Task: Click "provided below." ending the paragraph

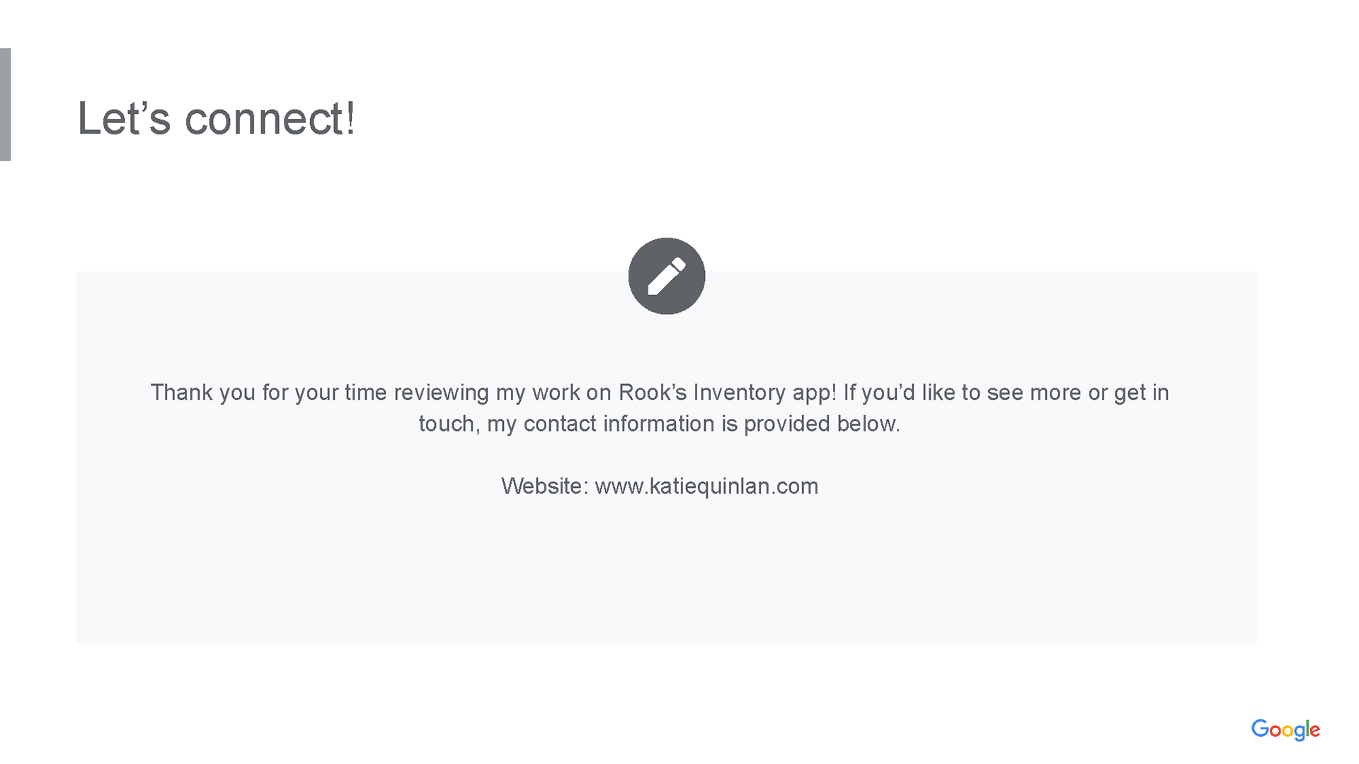Action: point(822,424)
